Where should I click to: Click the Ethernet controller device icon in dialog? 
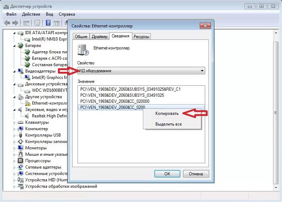83,50
